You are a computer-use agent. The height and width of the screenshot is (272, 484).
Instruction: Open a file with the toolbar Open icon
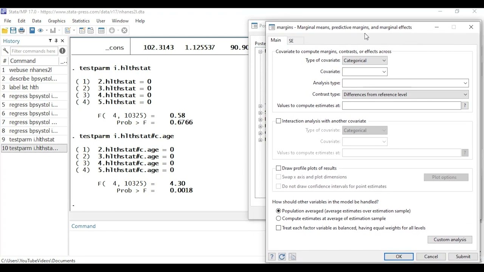[5, 31]
